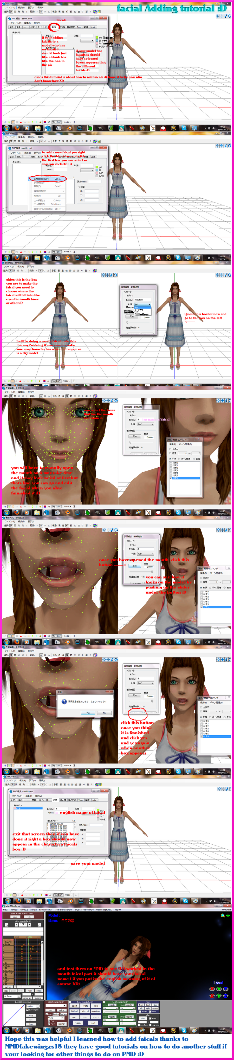Choose 新規表情作成(N) Ctrl+A in the context menu

[47, 179]
